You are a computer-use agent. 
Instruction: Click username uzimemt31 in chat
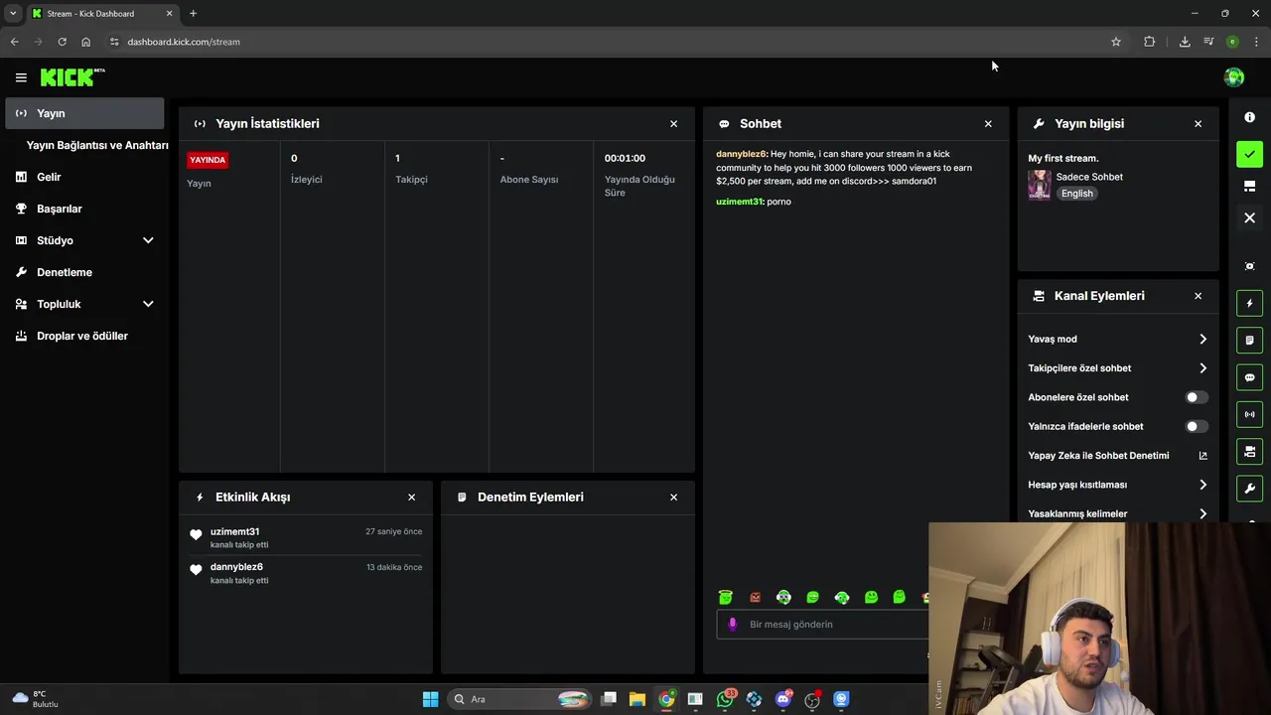(x=739, y=202)
